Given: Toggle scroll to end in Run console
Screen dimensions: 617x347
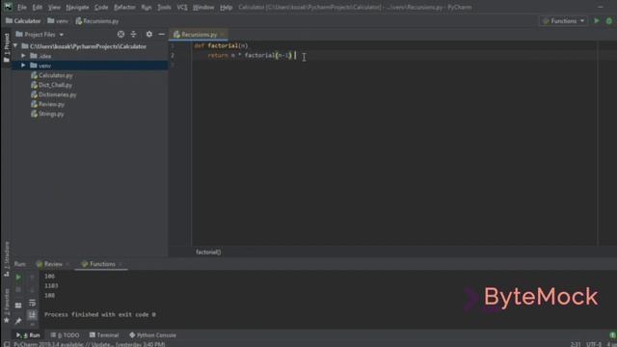Looking at the screenshot, I should pyautogui.click(x=32, y=314).
